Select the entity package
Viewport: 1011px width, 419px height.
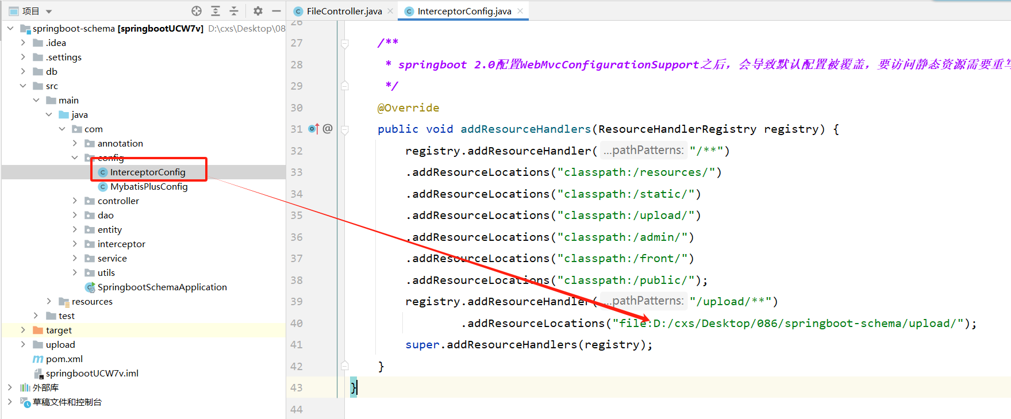[110, 229]
